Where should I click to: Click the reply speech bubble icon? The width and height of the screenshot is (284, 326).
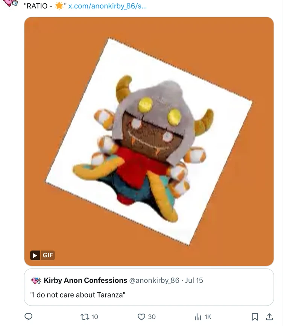click(x=29, y=317)
